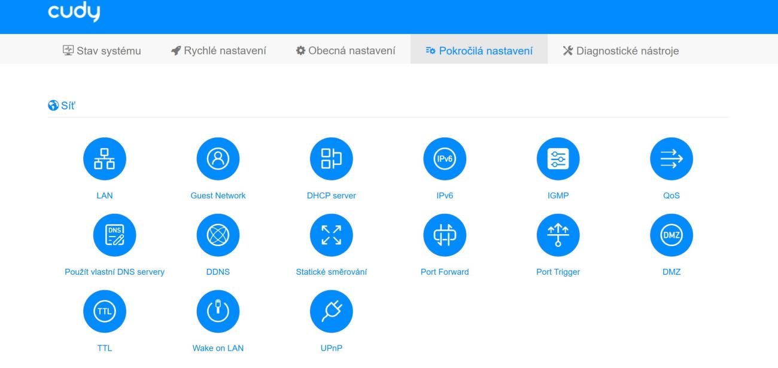Click the QoS arrows icon
Image resolution: width=778 pixels, height=368 pixels.
(671, 158)
